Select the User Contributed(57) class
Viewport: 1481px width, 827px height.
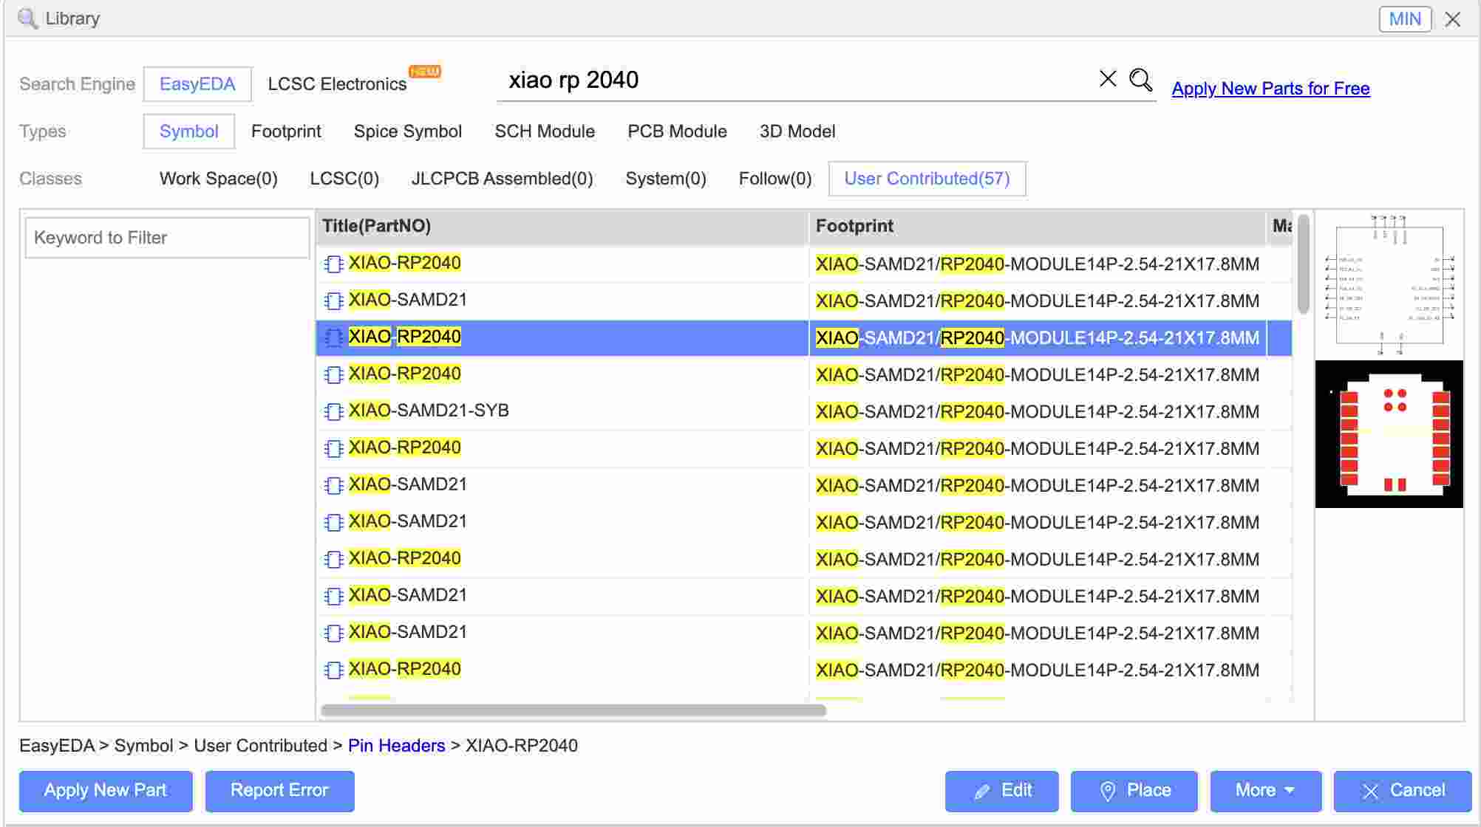click(927, 179)
